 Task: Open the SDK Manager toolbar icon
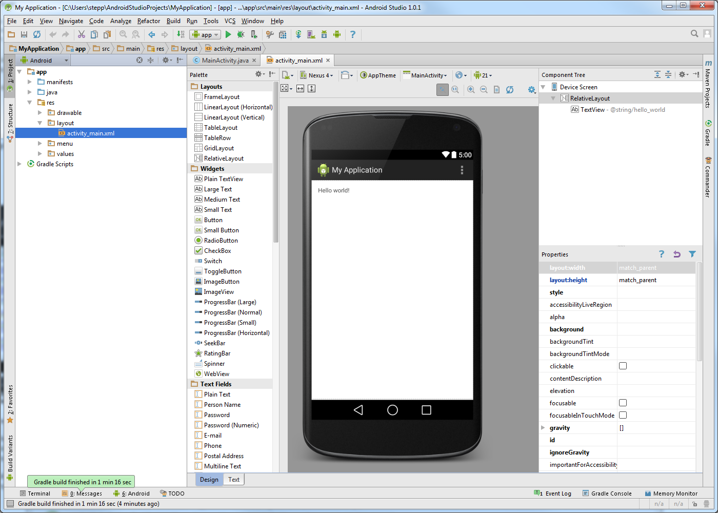[x=325, y=34]
